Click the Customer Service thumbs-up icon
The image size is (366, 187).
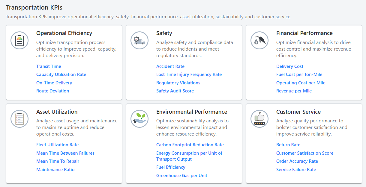click(259, 119)
